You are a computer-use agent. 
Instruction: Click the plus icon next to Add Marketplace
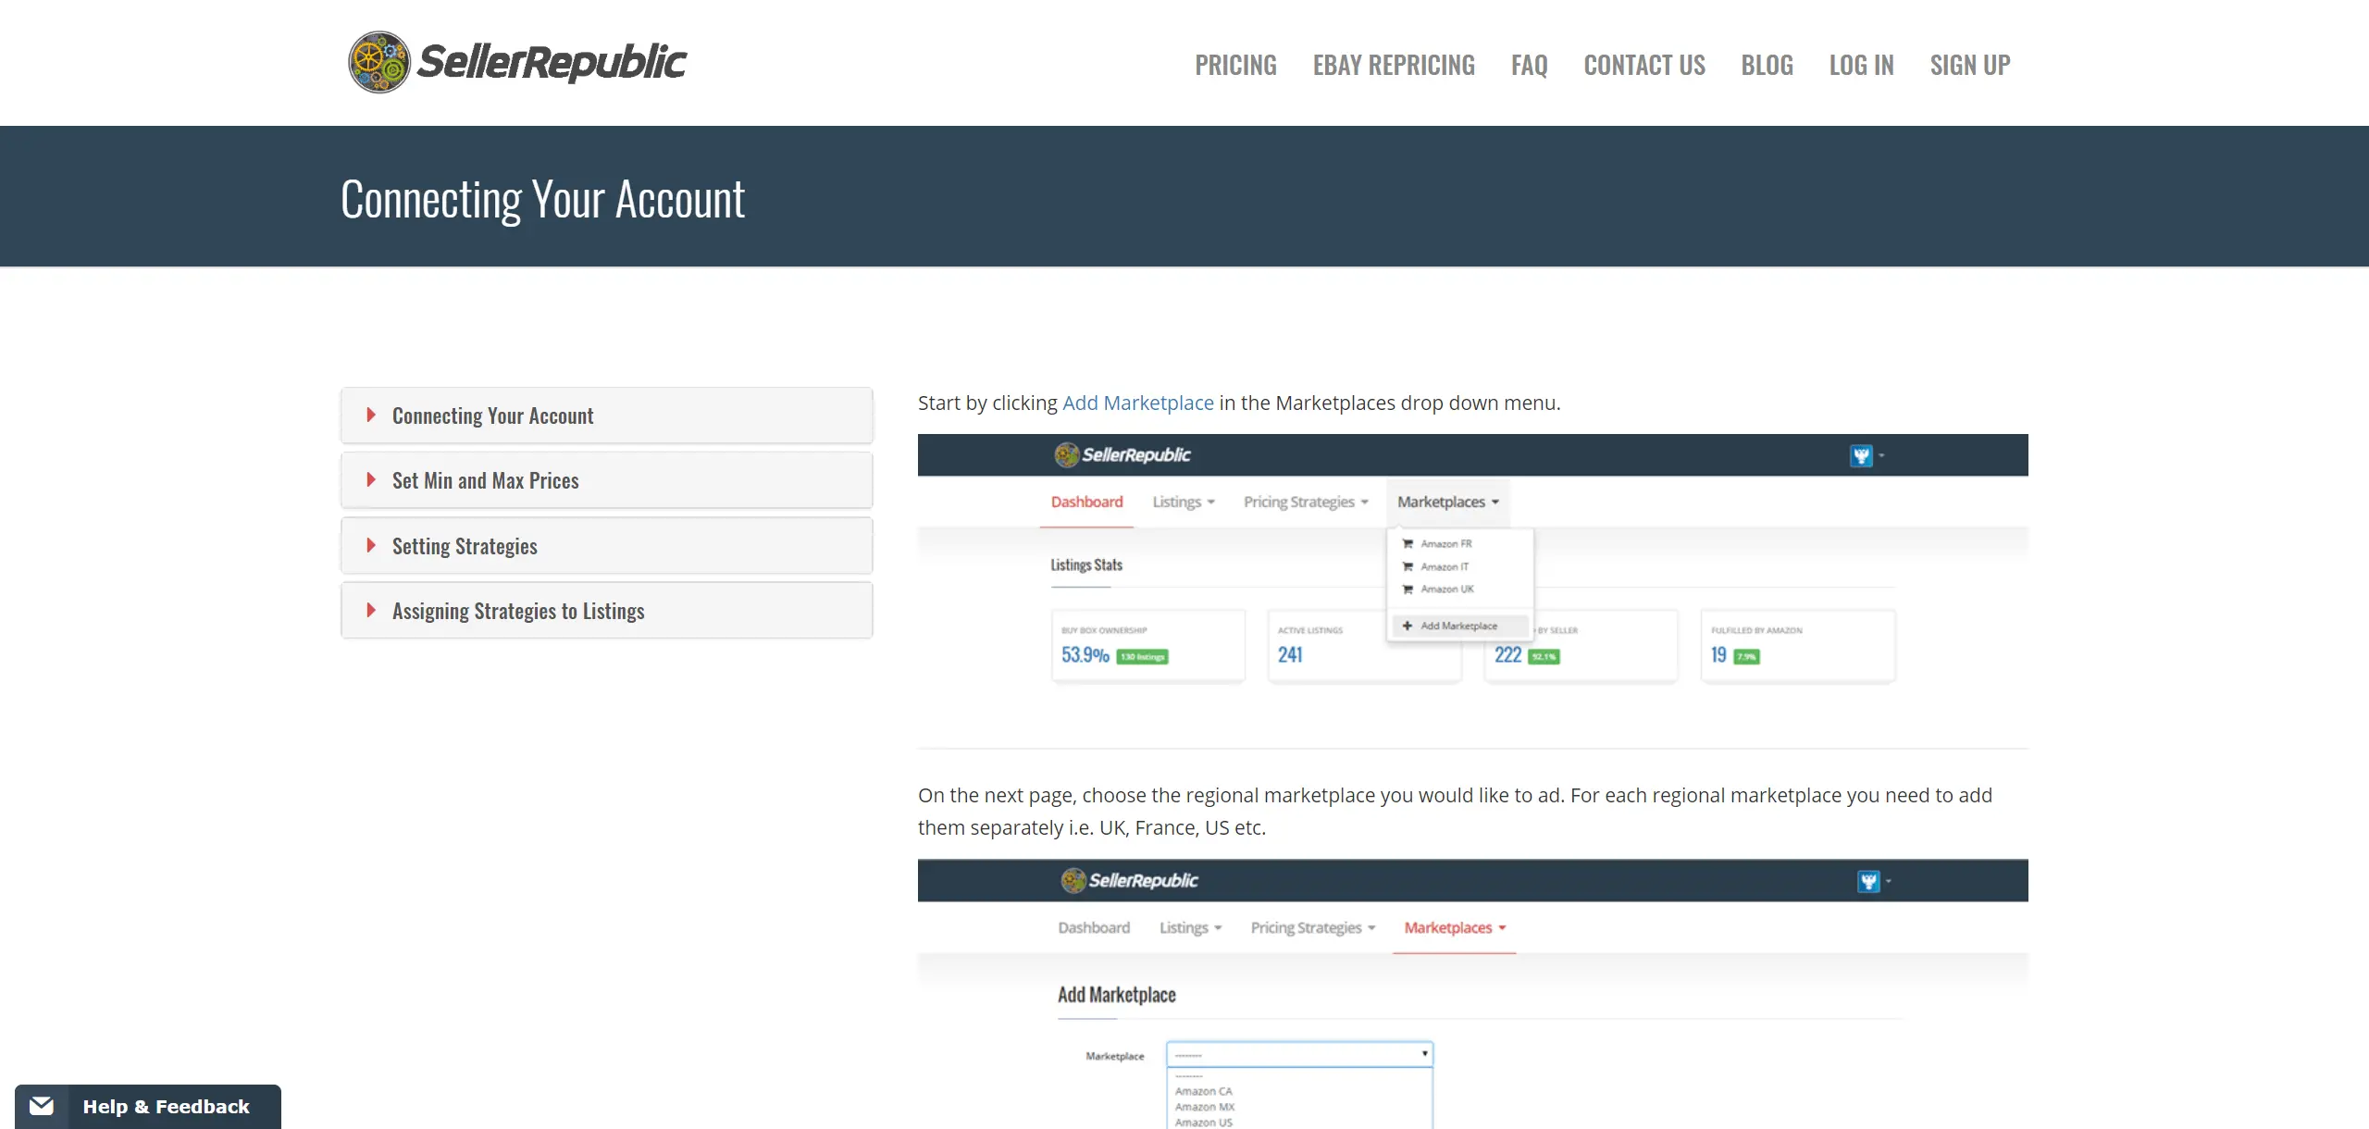[1408, 626]
